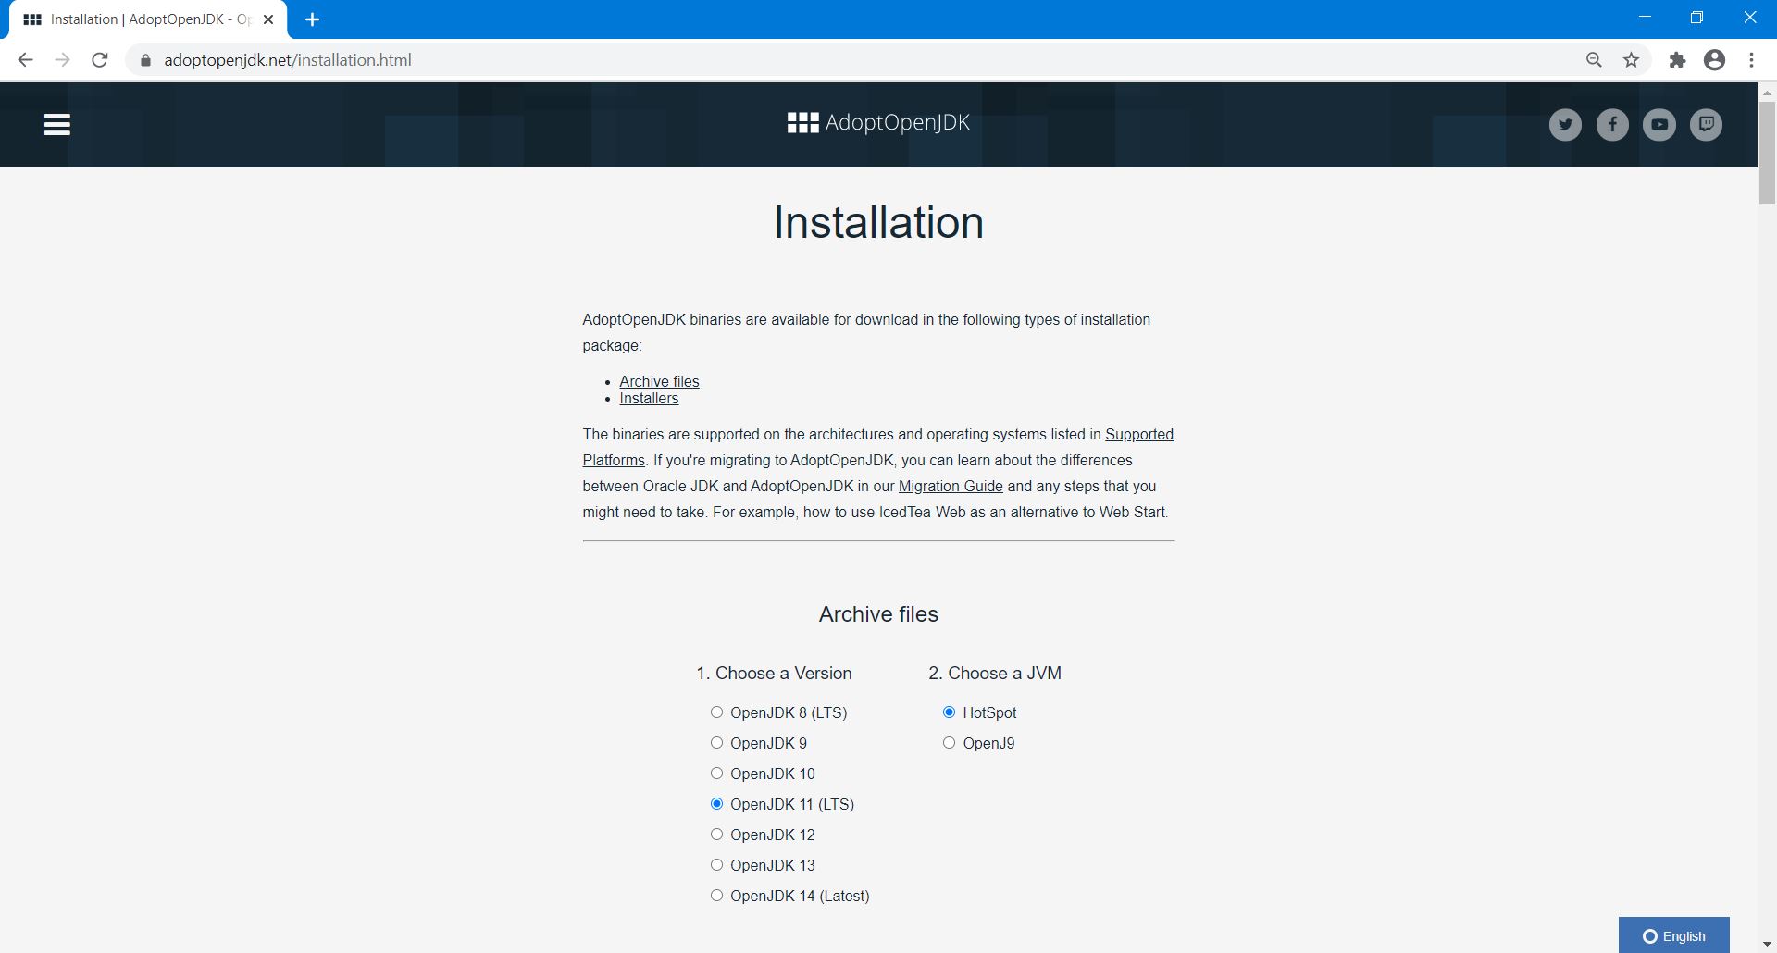The image size is (1777, 953).
Task: Open the browser extensions menu
Action: point(1677,60)
